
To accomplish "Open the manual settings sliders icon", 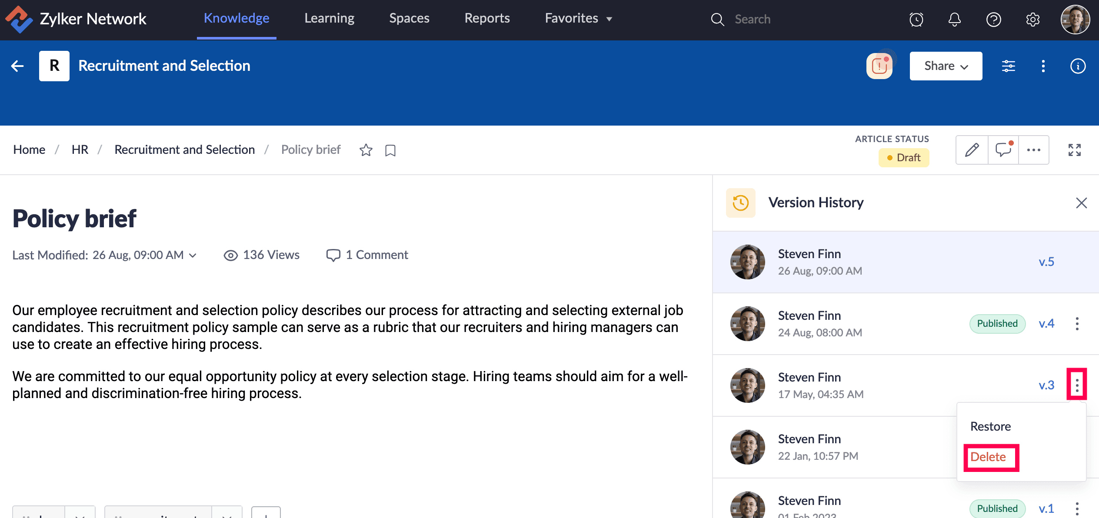I will coord(1009,66).
